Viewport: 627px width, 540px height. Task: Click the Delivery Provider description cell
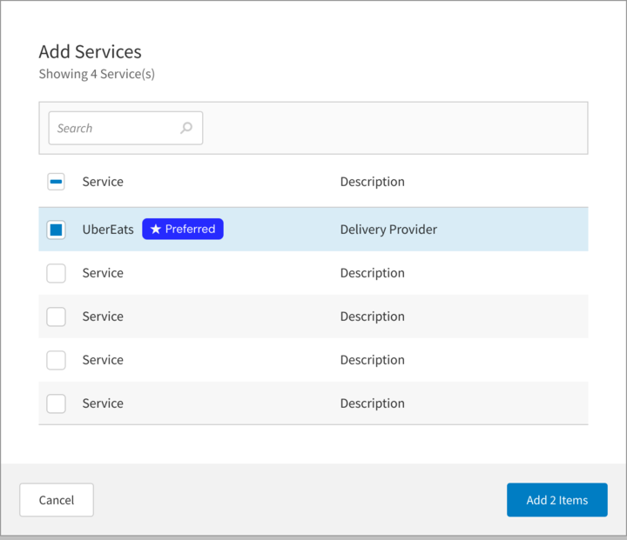[388, 230]
